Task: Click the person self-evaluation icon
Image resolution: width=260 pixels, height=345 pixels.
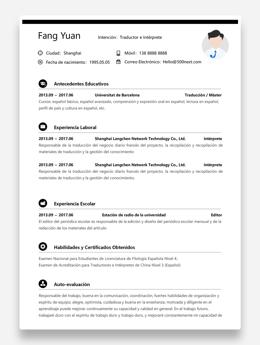Action: coord(43,284)
